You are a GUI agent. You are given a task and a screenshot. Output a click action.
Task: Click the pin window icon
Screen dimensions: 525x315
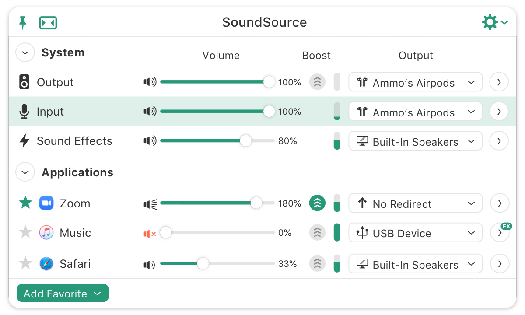[23, 22]
